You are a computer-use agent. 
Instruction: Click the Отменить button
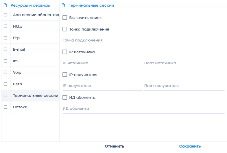tap(115, 146)
